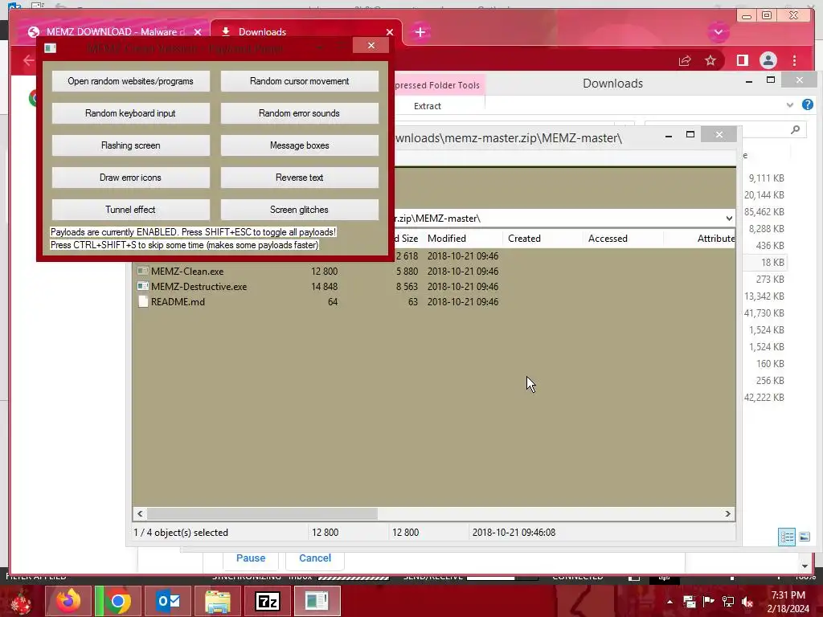This screenshot has height=617, width=823.
Task: Open Start button ornament
Action: [x=20, y=601]
